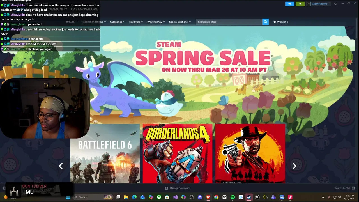The height and width of the screenshot is (202, 359).
Task: Go to previous featured games carousel arrow
Action: pos(61,166)
